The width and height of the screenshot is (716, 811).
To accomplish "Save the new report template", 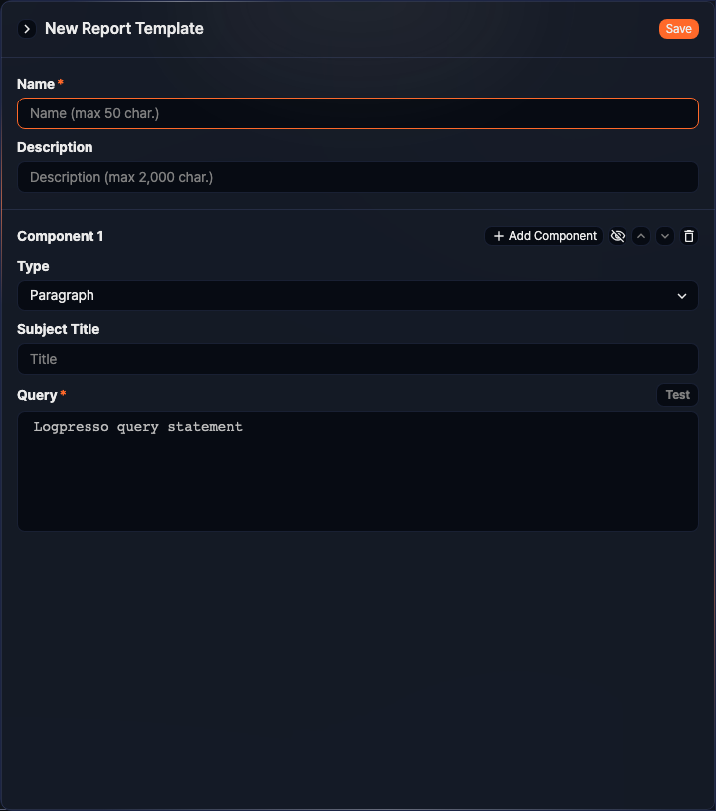I will [678, 28].
